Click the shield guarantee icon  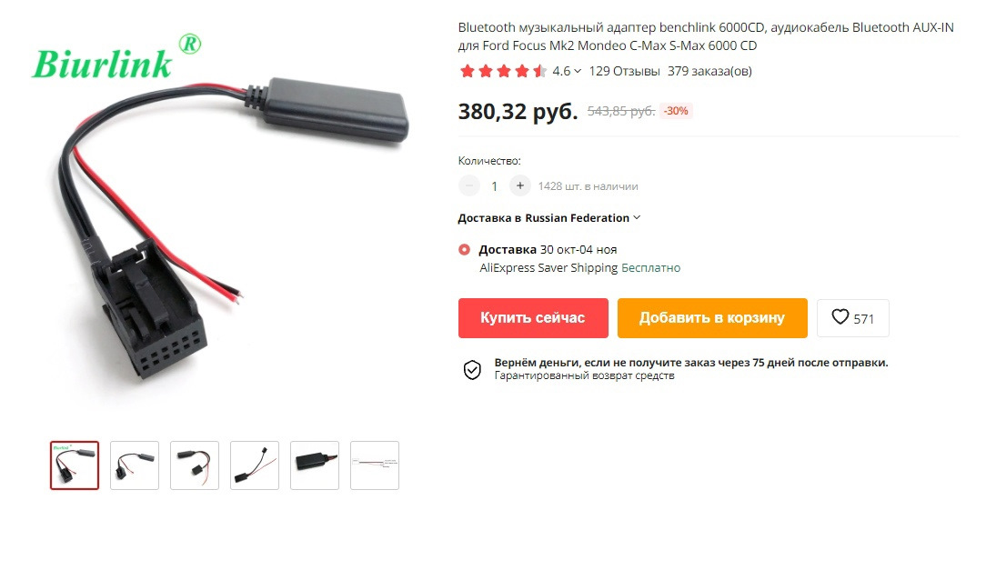472,370
